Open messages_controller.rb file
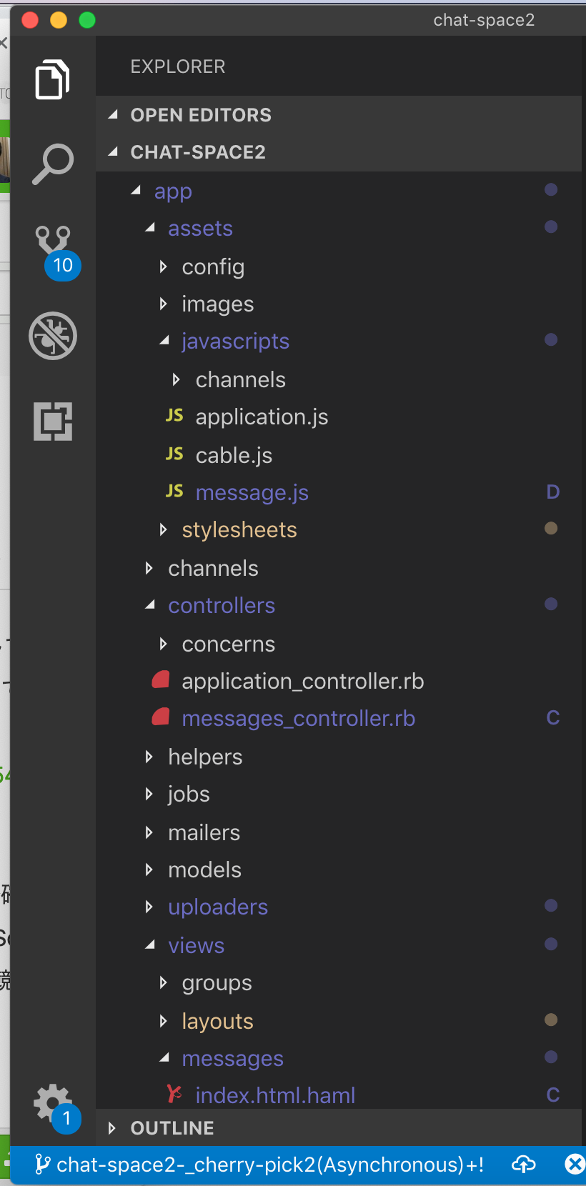The image size is (586, 1186). pos(298,719)
